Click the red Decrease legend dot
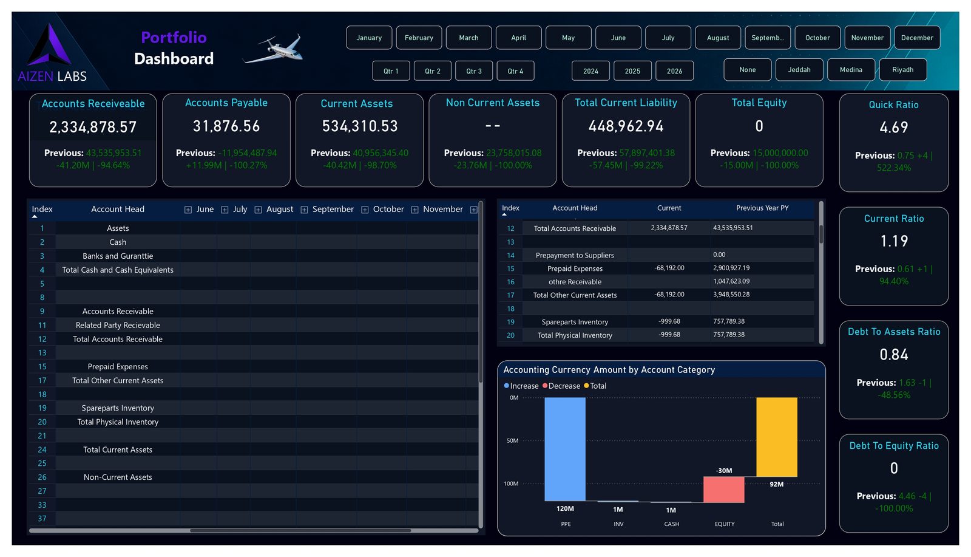 [x=545, y=386]
